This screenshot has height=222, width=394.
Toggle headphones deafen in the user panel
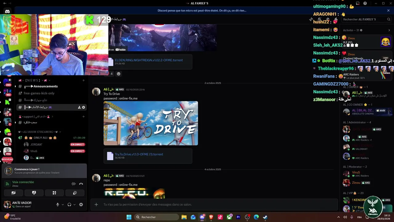tap(69, 204)
